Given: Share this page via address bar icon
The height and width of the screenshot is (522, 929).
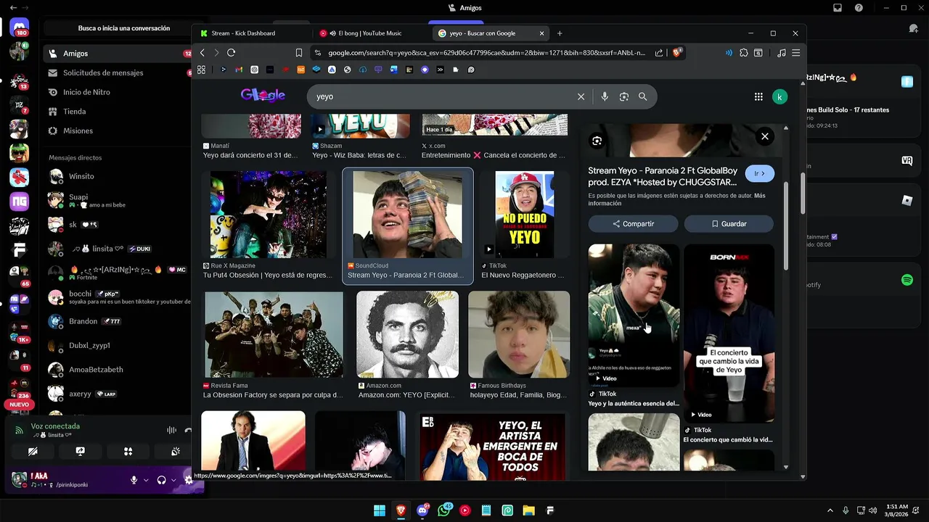Looking at the screenshot, I should point(659,53).
